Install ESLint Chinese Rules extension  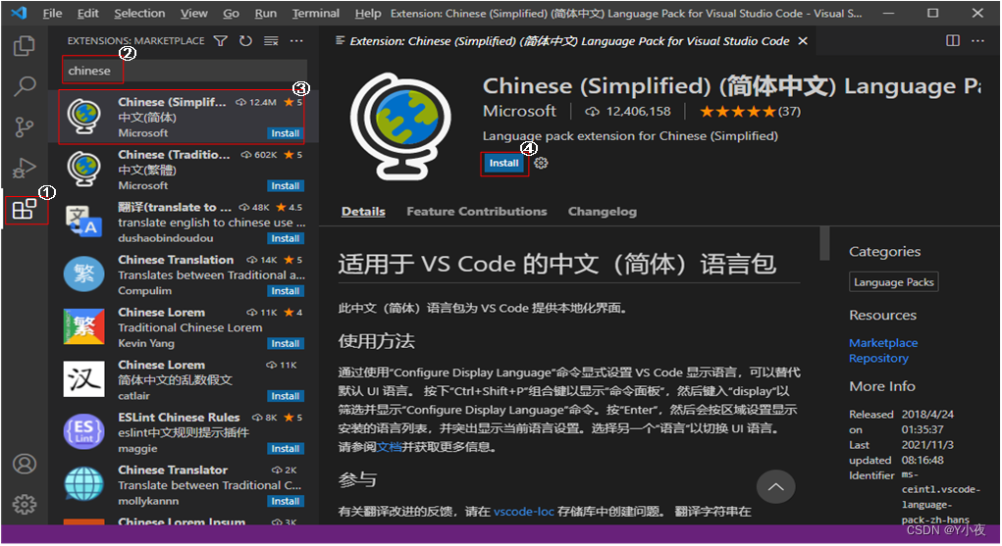285,449
